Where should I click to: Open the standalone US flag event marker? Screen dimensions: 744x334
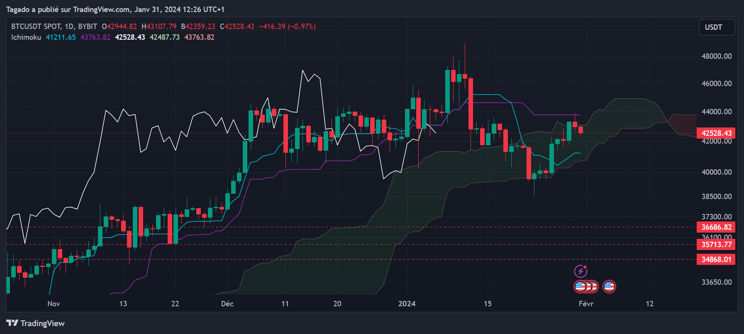tap(609, 286)
